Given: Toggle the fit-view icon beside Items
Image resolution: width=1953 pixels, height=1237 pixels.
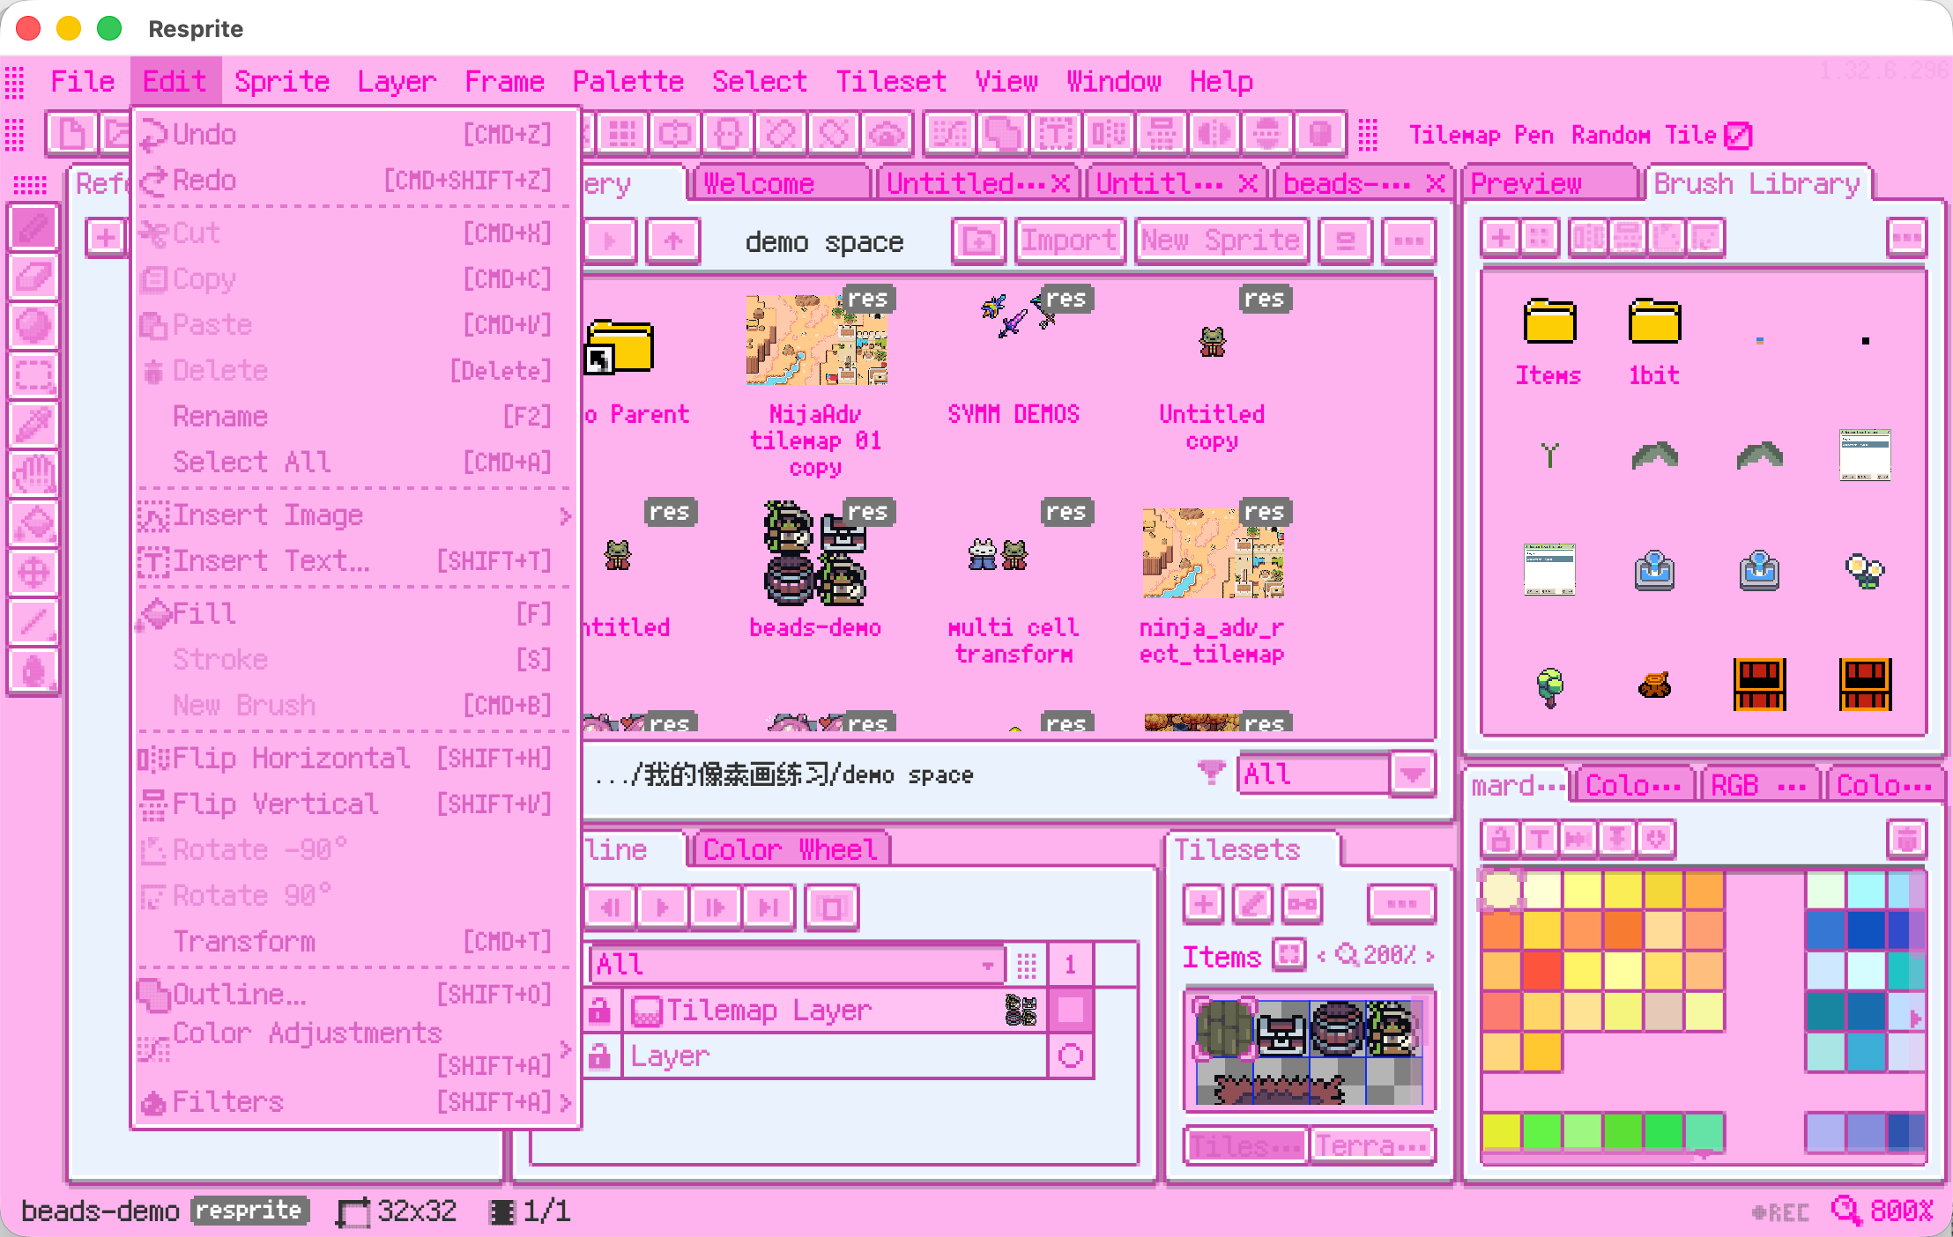Looking at the screenshot, I should tap(1289, 955).
